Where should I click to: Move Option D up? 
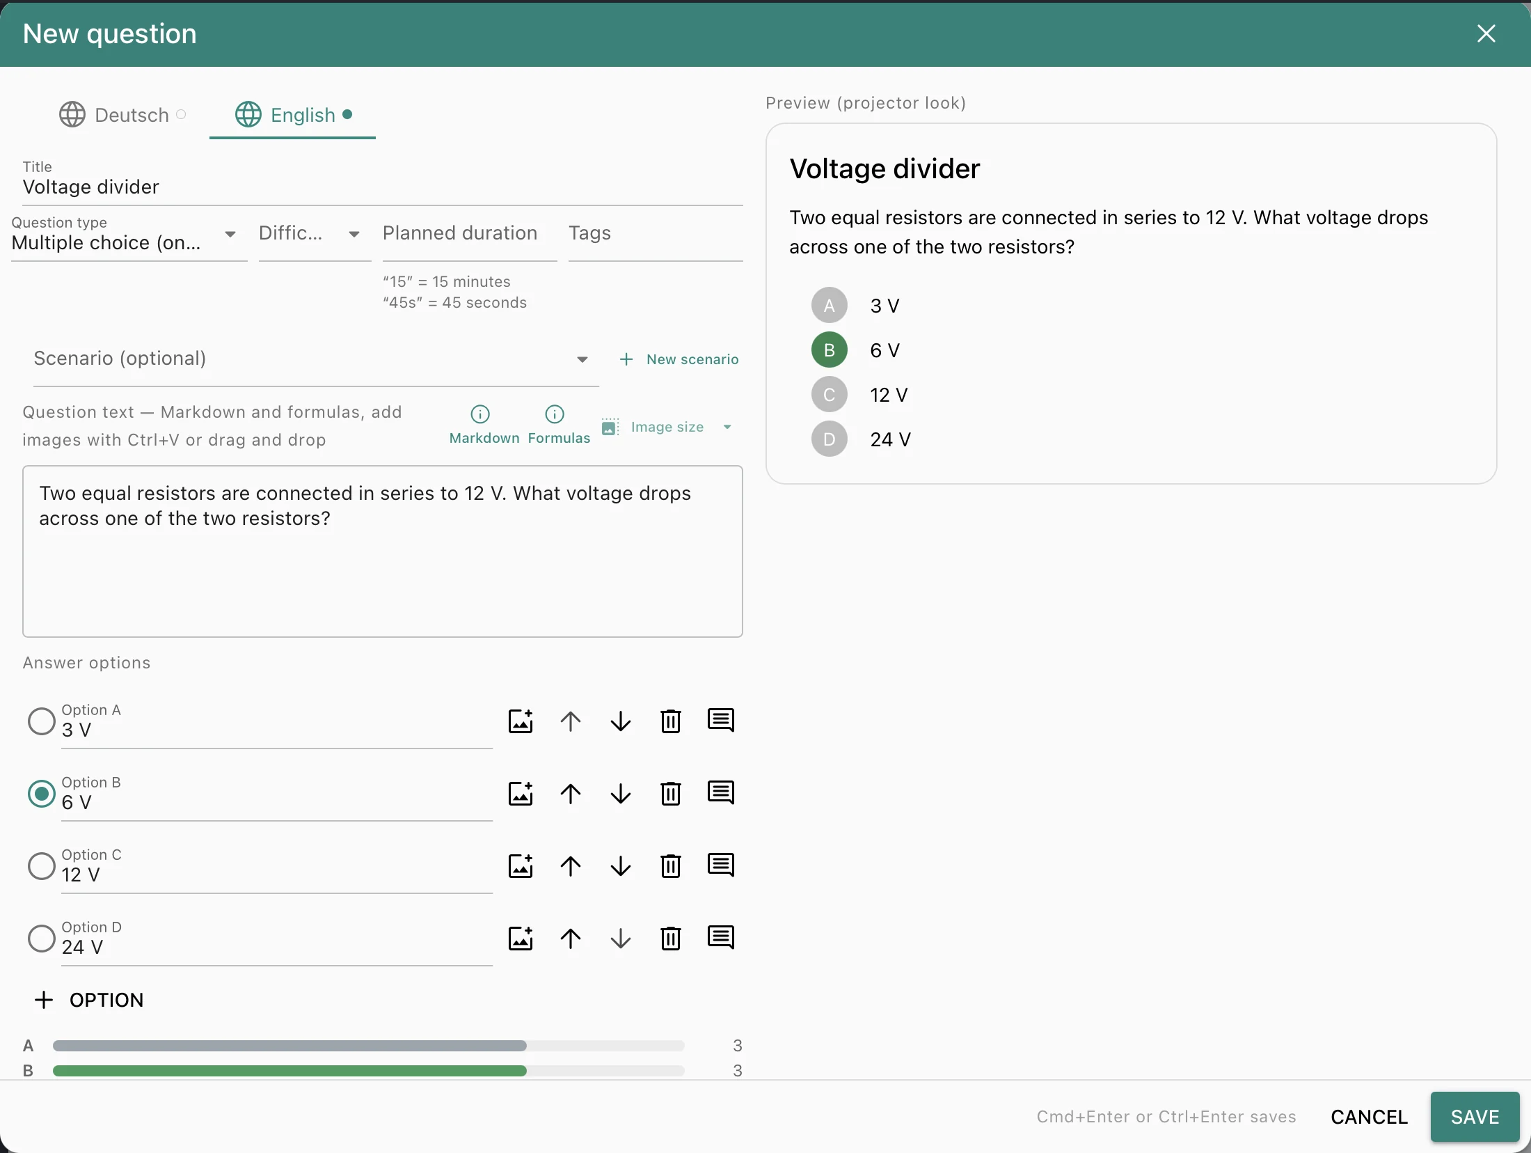(x=571, y=939)
